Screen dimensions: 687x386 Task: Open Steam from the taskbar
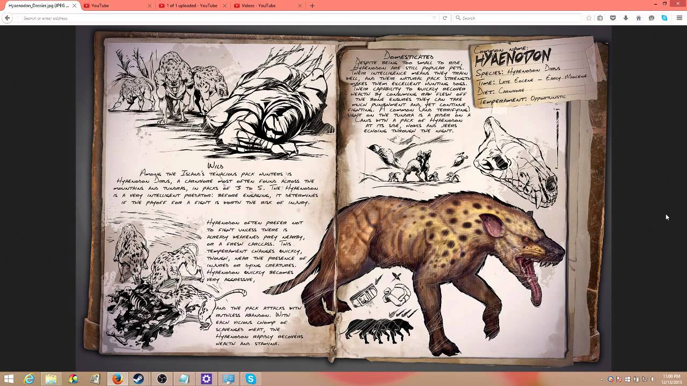[139, 379]
